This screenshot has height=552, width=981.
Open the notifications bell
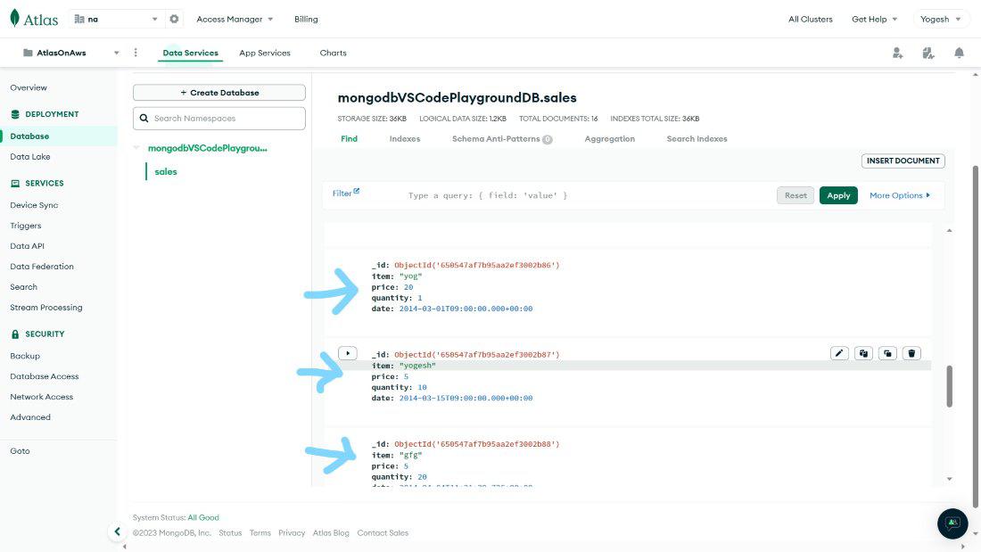(x=959, y=54)
